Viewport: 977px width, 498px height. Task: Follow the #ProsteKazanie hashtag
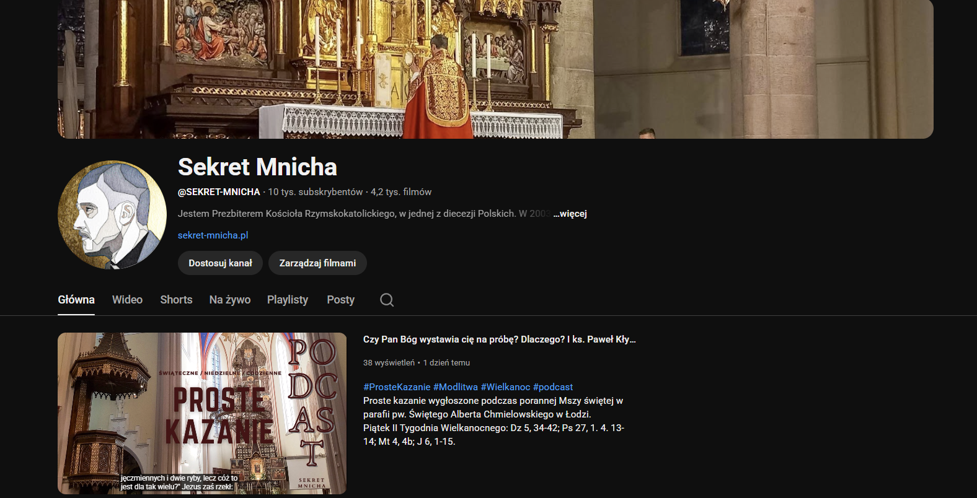pyautogui.click(x=397, y=387)
